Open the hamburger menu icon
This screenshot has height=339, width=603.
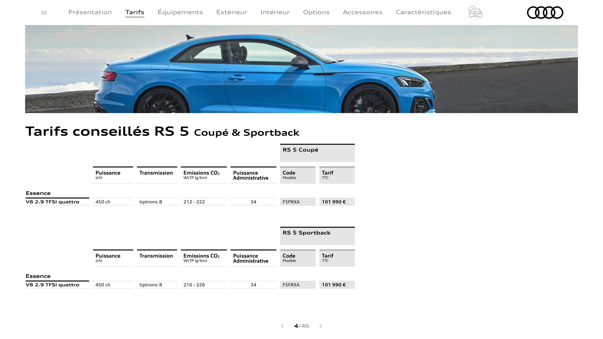44,12
